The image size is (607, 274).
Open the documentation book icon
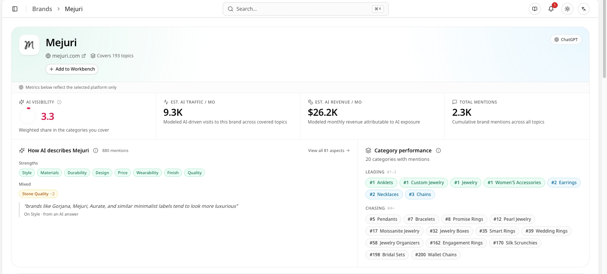(535, 9)
